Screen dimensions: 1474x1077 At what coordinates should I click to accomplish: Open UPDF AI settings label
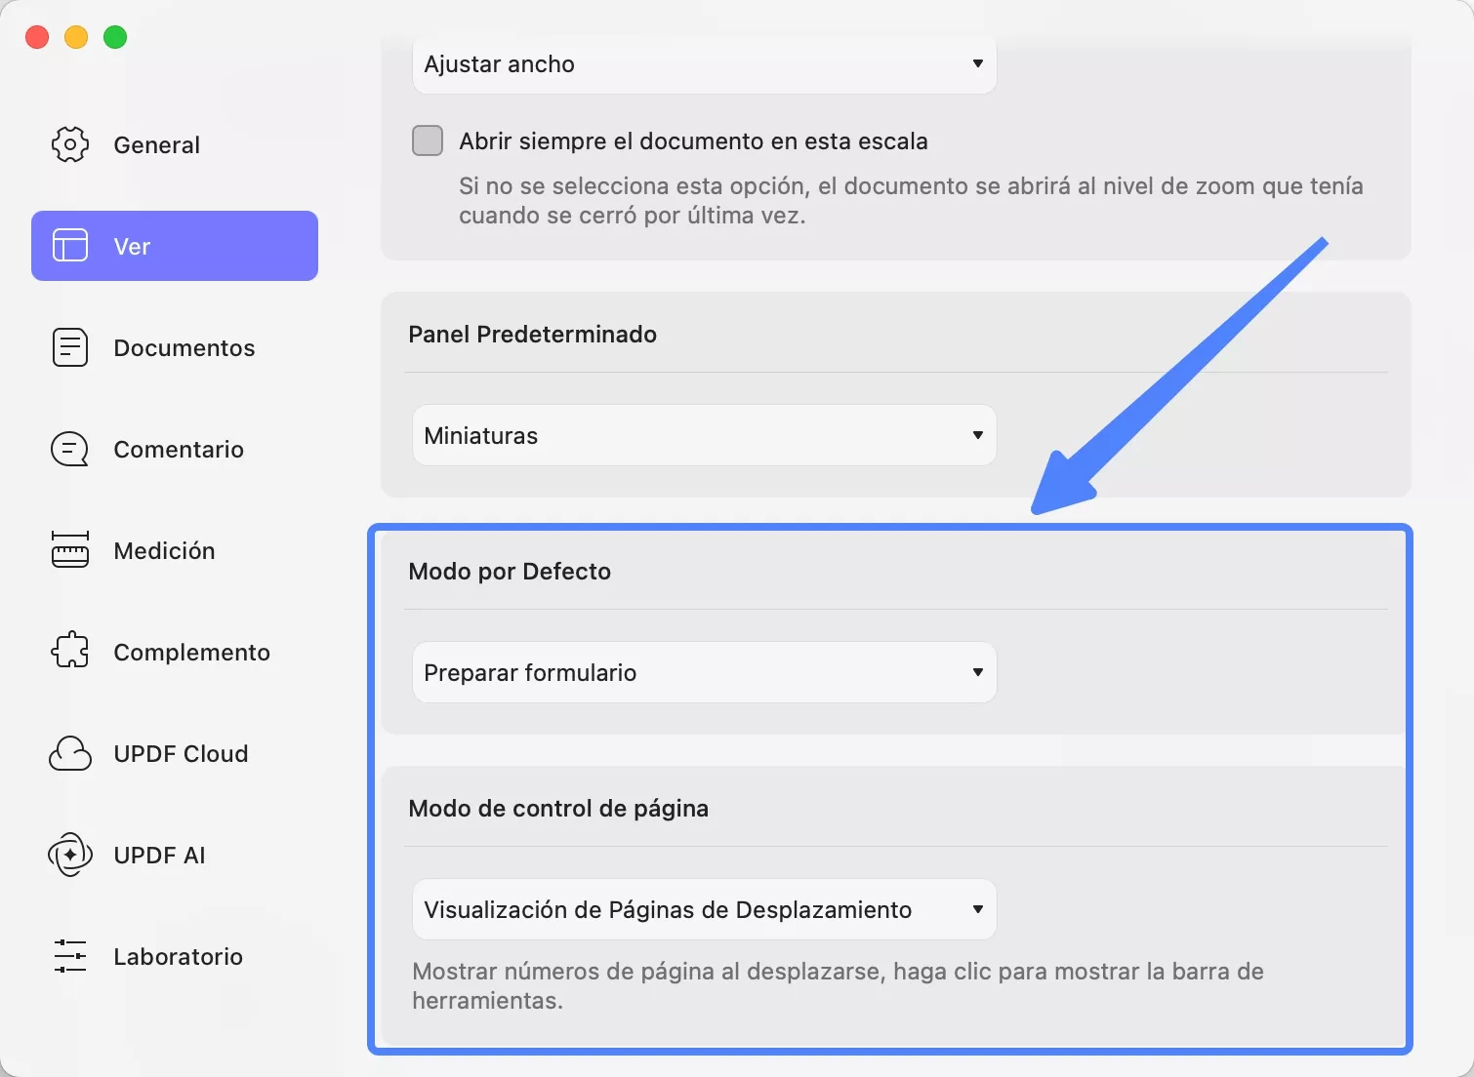[160, 855]
